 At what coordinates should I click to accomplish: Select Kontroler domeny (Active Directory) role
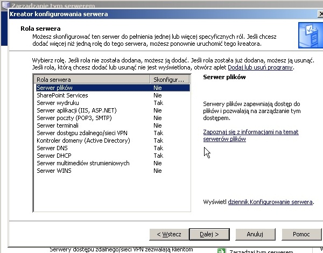[113, 140]
